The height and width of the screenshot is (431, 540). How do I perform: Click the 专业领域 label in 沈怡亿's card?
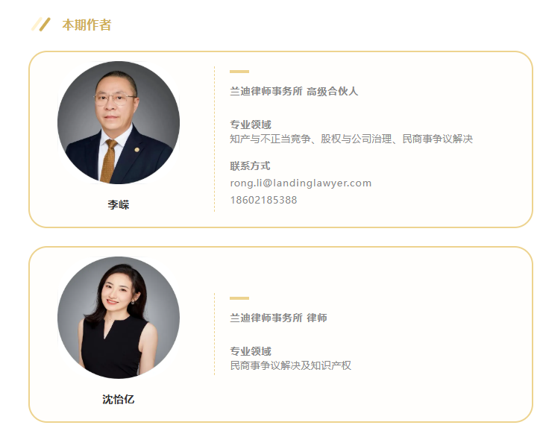(251, 351)
